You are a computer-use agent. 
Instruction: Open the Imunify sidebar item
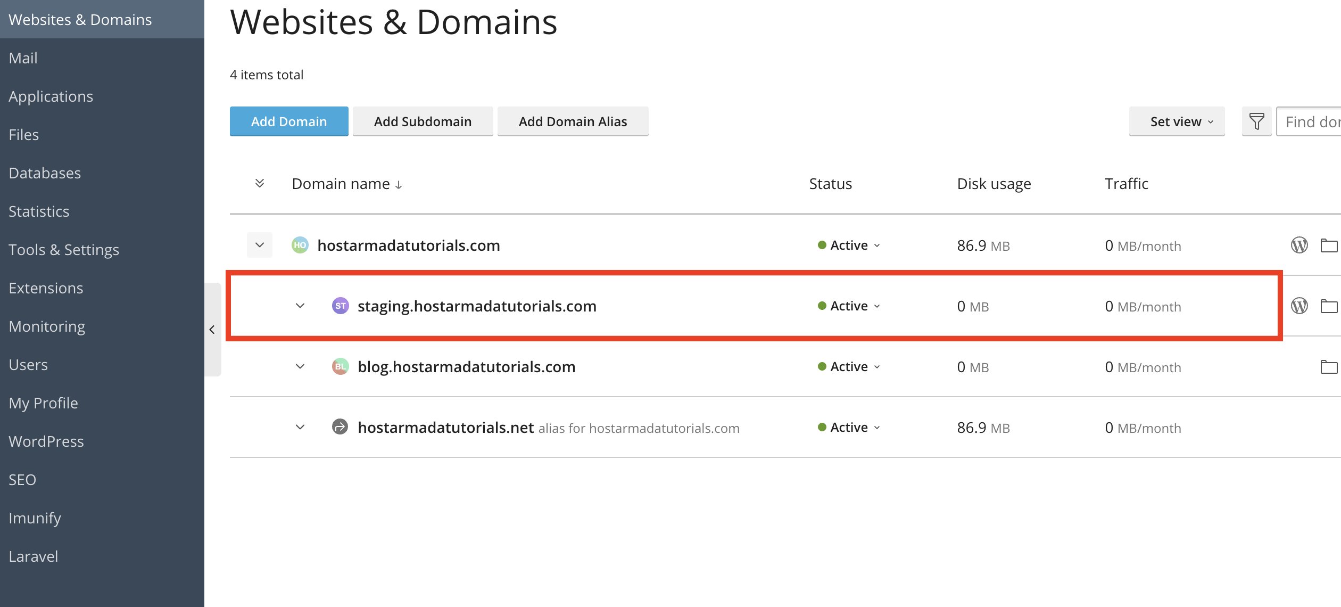point(35,518)
